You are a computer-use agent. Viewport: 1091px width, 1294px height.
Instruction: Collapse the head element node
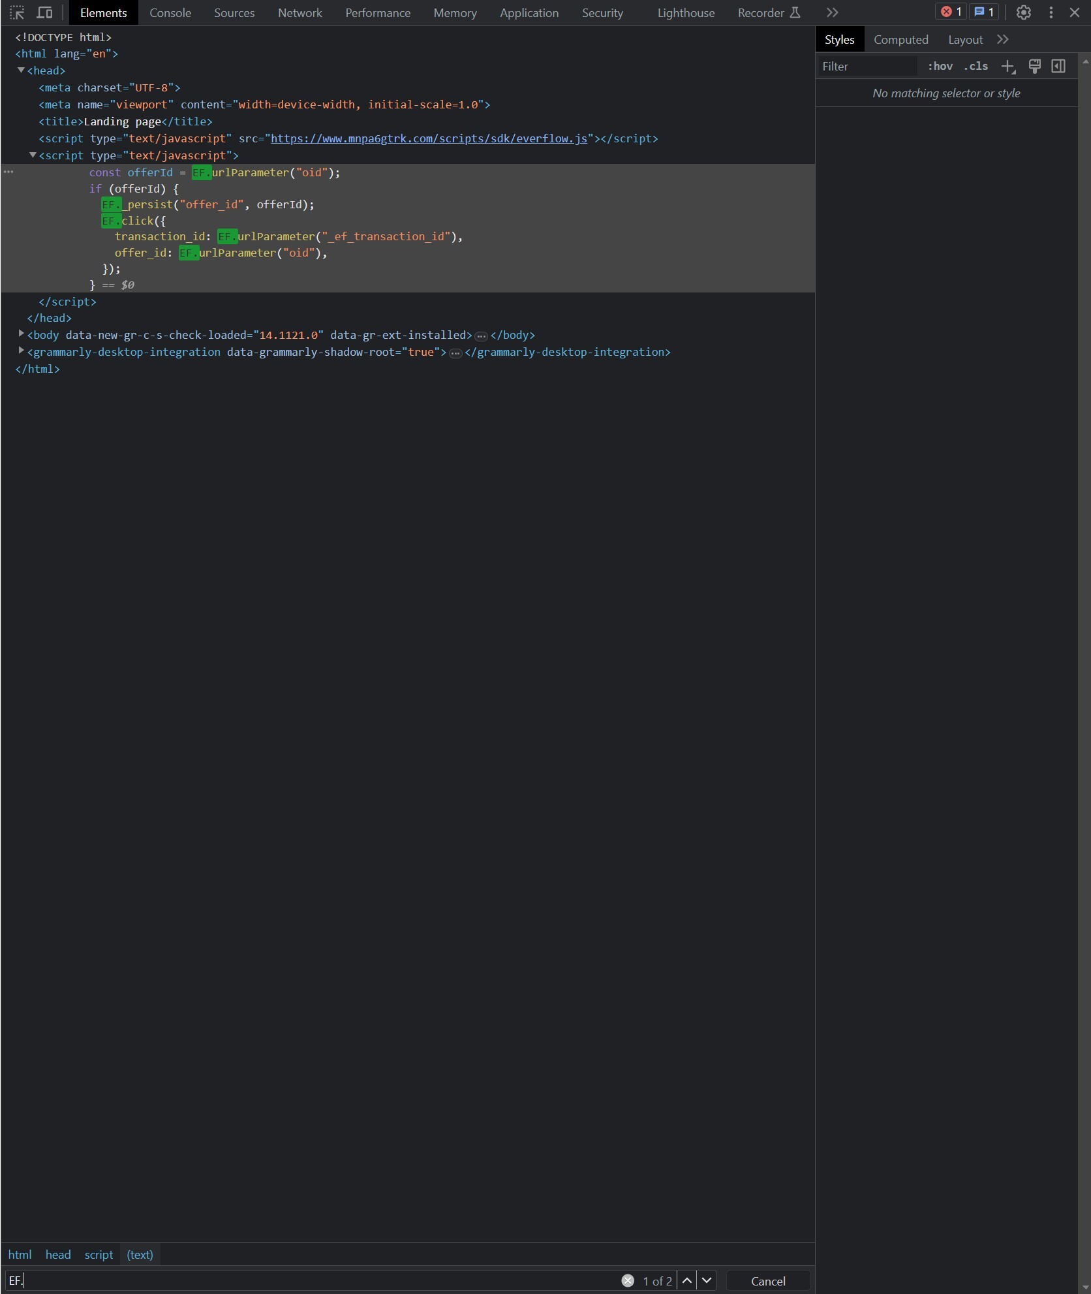coord(21,71)
